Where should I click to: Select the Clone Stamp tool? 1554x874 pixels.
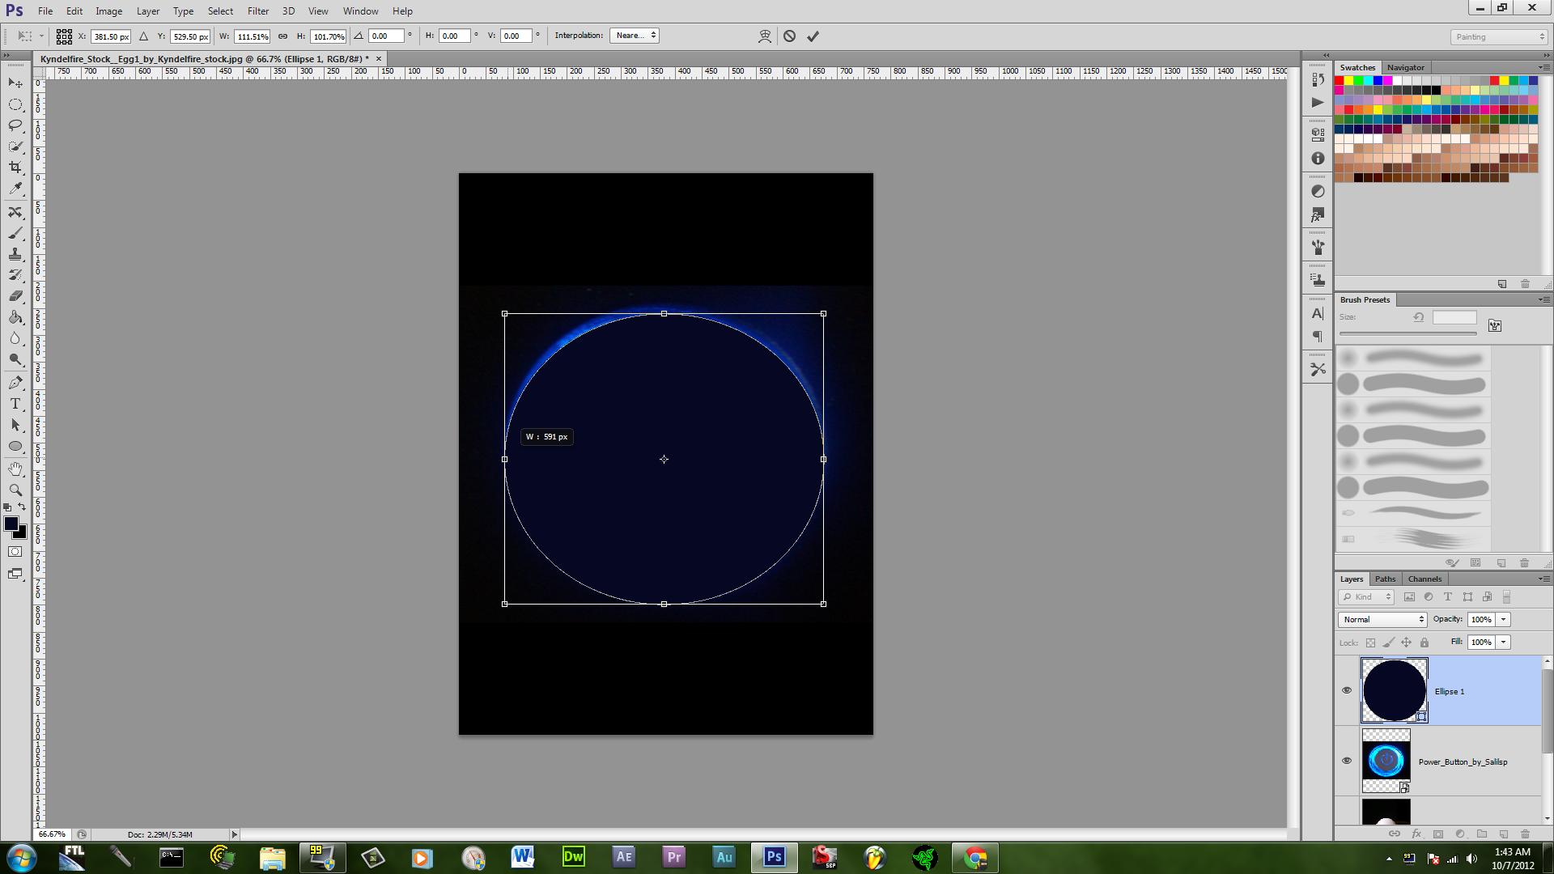click(x=15, y=255)
